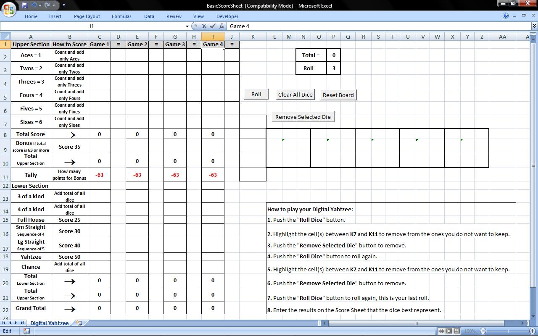Click the Clear All Dice button

295,95
